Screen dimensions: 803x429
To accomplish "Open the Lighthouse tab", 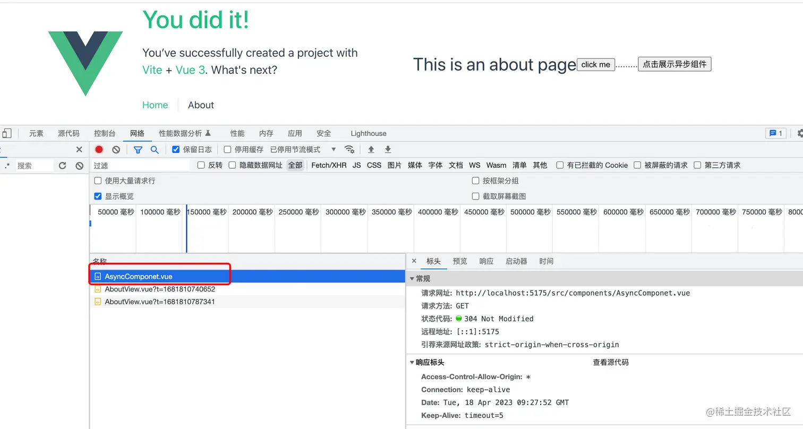I will (369, 133).
